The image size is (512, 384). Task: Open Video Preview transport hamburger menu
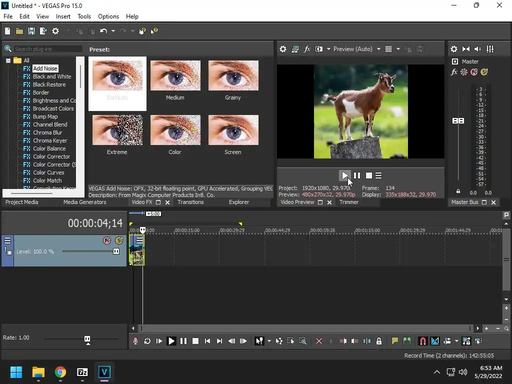point(378,175)
